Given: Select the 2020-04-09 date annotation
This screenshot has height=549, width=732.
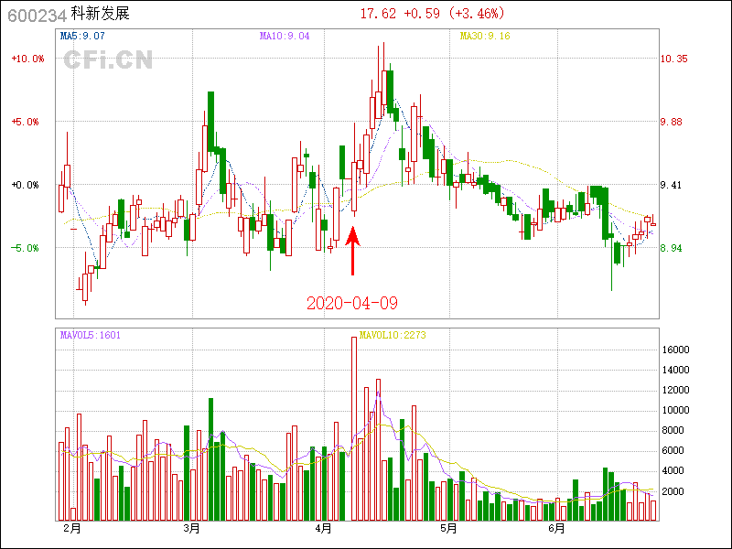Looking at the screenshot, I should click(352, 302).
